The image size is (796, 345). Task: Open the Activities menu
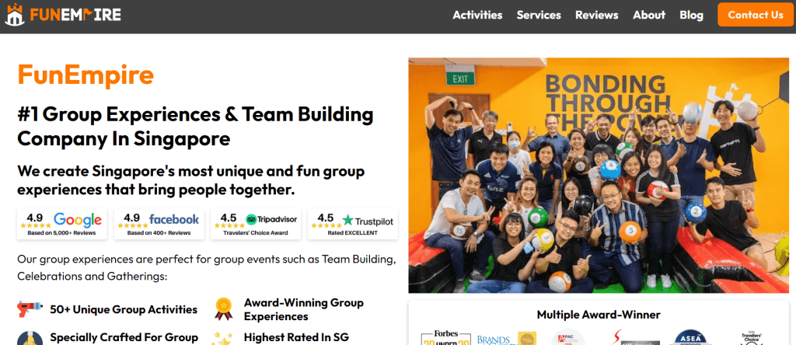(x=477, y=16)
